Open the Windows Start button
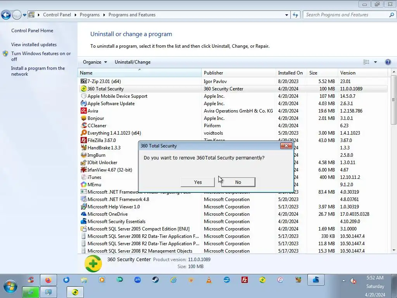Image resolution: width=397 pixels, height=298 pixels. coord(10,286)
